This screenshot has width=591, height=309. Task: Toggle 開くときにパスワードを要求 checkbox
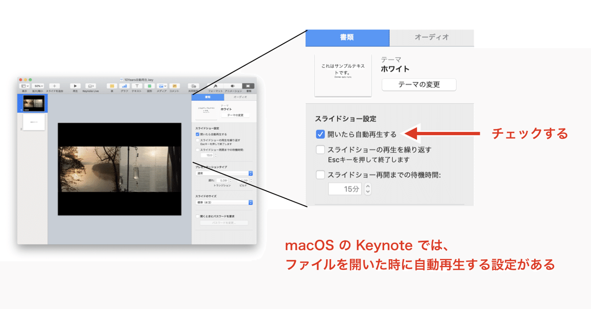tap(197, 216)
